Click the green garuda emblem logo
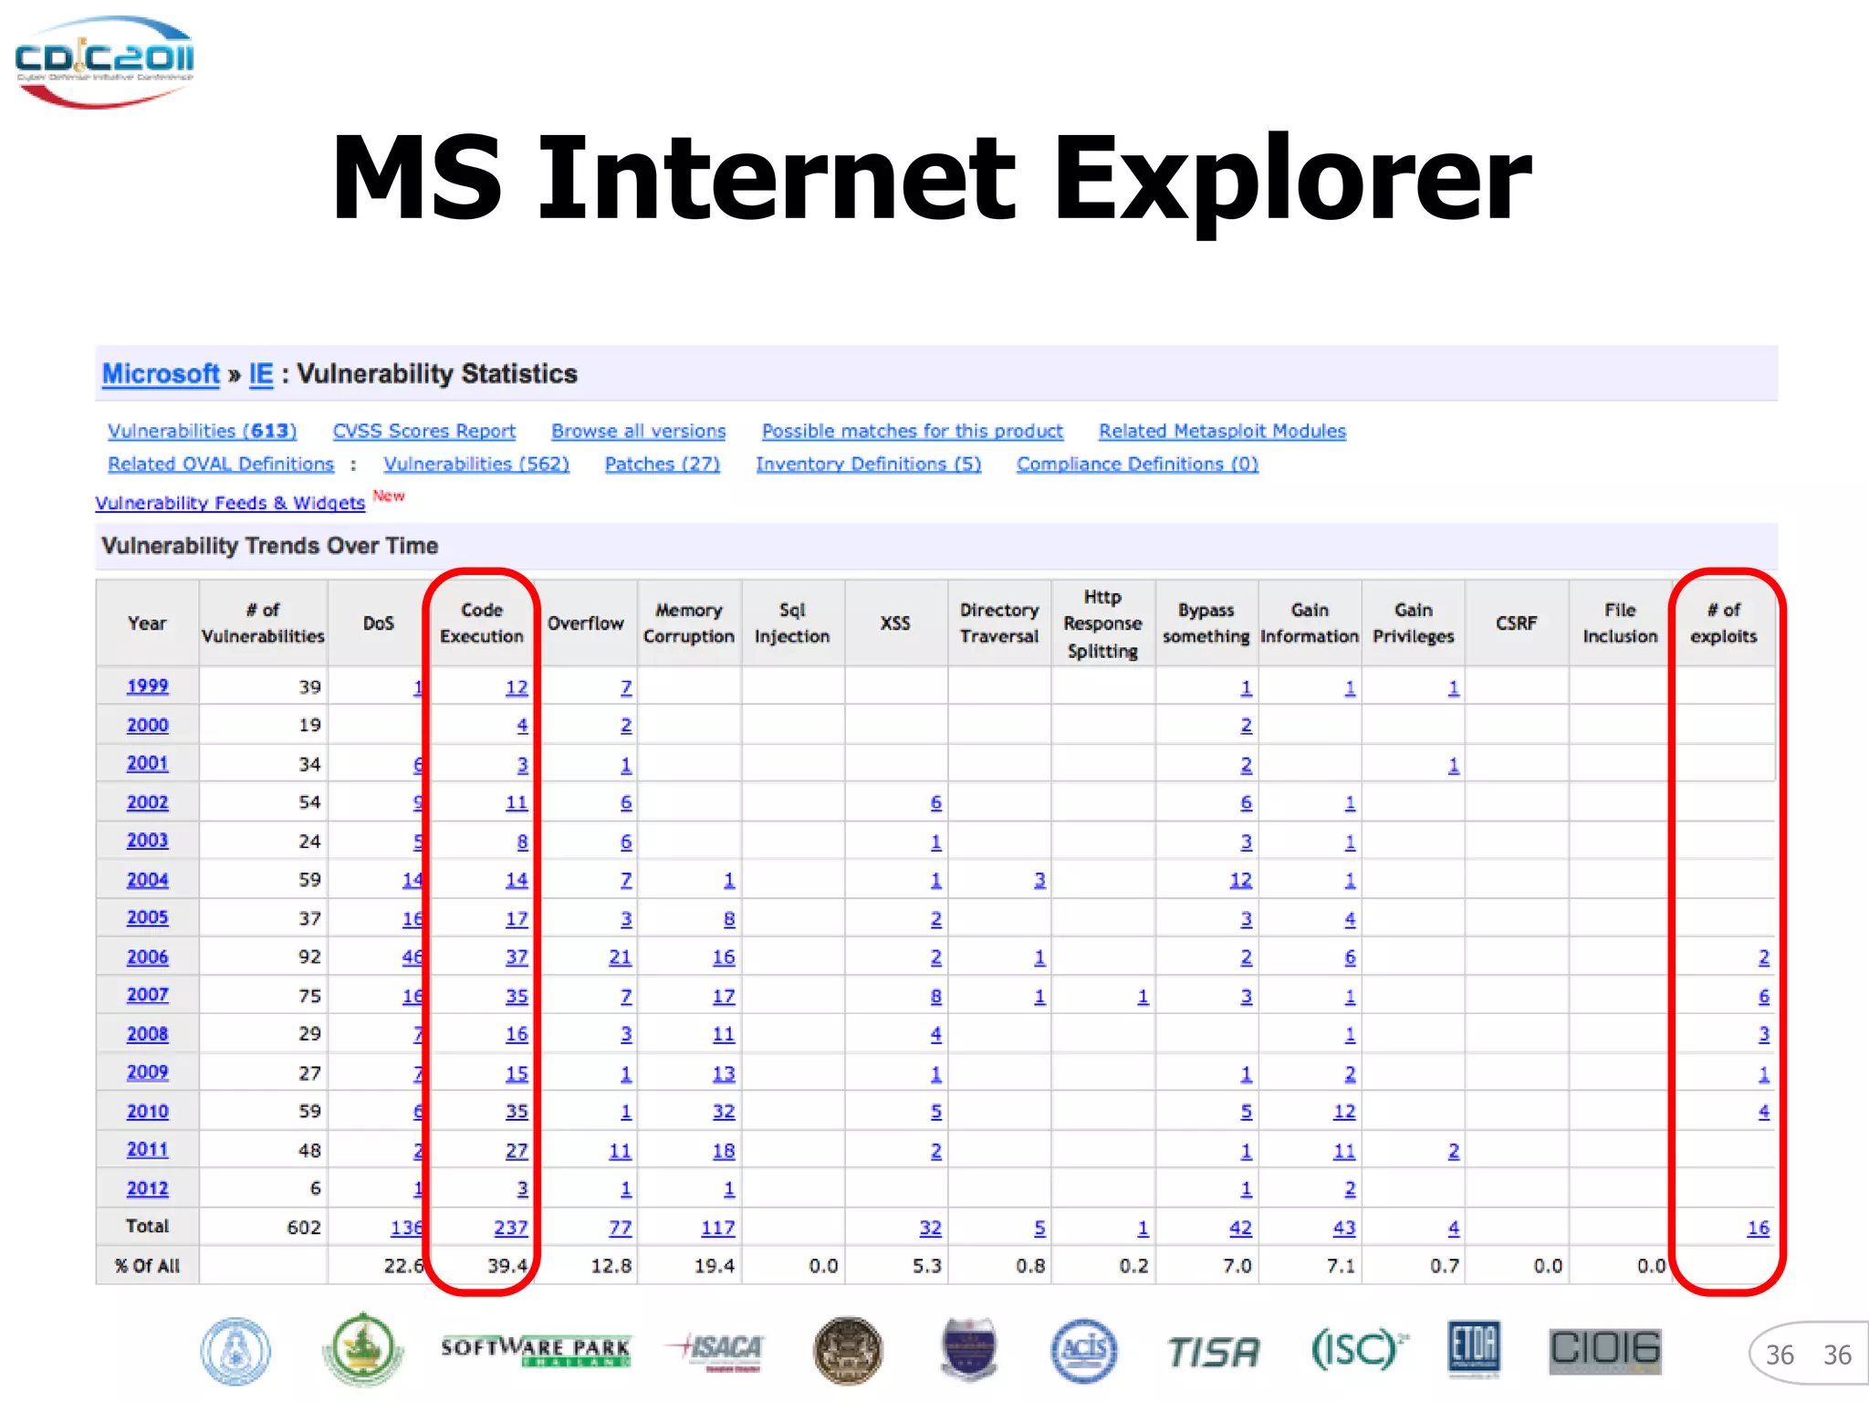This screenshot has width=1869, height=1402. pos(363,1349)
